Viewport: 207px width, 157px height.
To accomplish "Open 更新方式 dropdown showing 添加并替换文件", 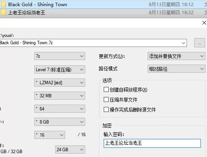I will tap(177, 56).
